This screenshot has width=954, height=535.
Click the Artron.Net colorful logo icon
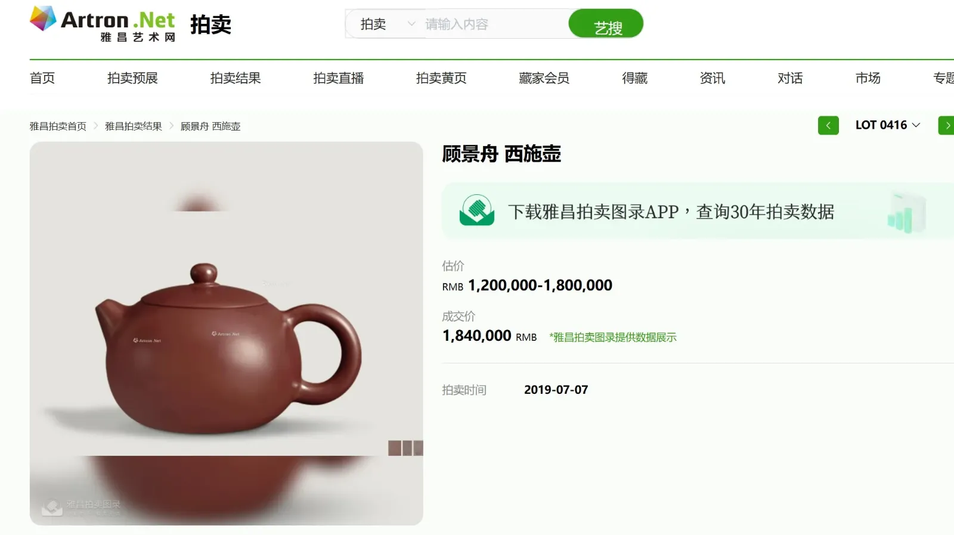[x=43, y=19]
